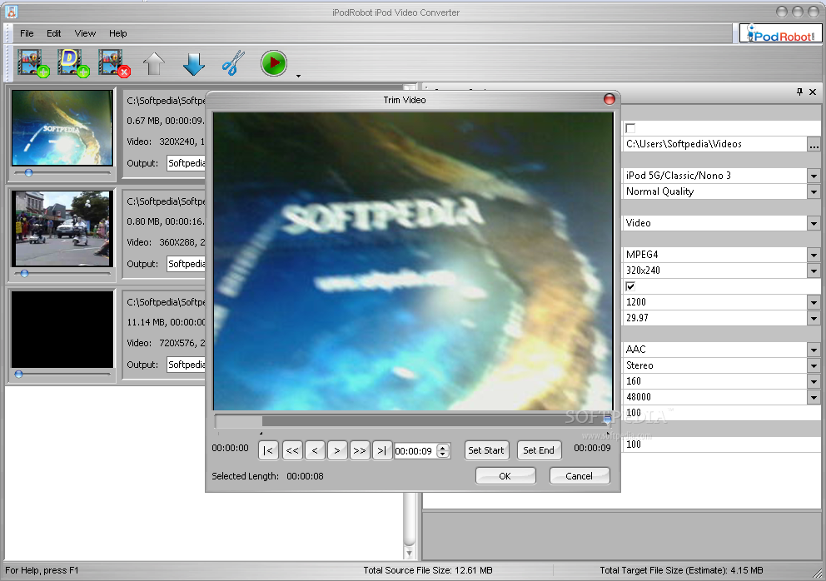
Task: Expand 160 audio bitrate dropdown
Action: (814, 381)
